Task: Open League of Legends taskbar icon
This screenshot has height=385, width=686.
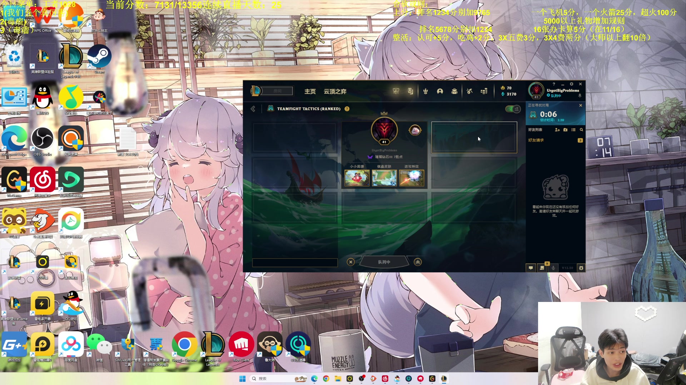Action: point(444,379)
